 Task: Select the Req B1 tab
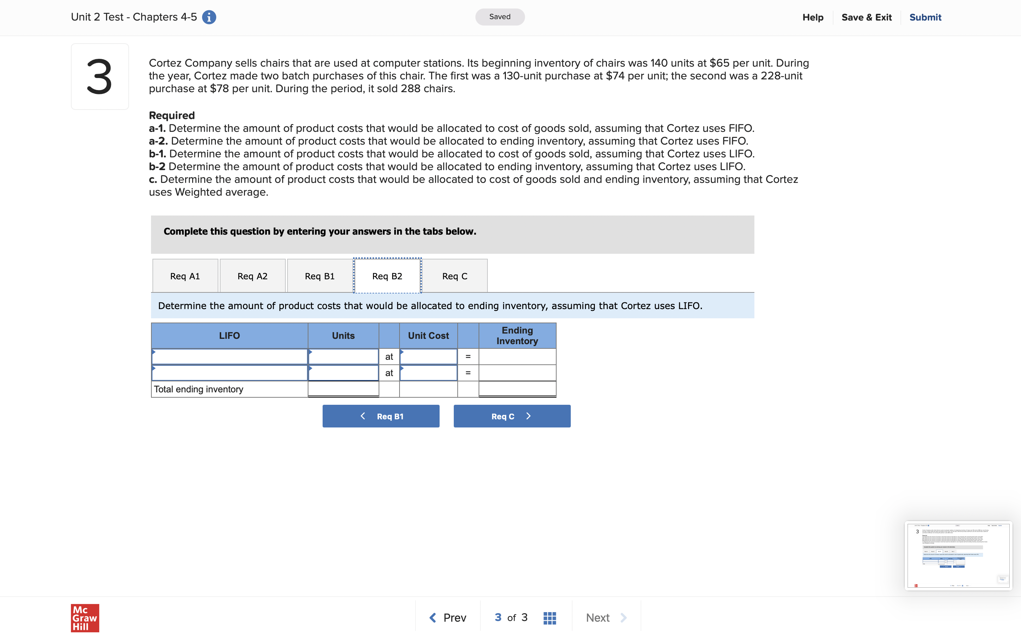coord(319,276)
